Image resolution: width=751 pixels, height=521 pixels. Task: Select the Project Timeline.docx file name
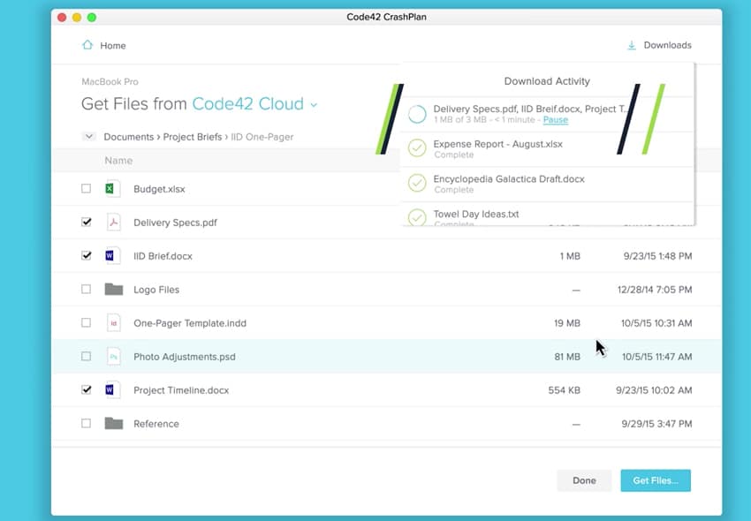(181, 390)
